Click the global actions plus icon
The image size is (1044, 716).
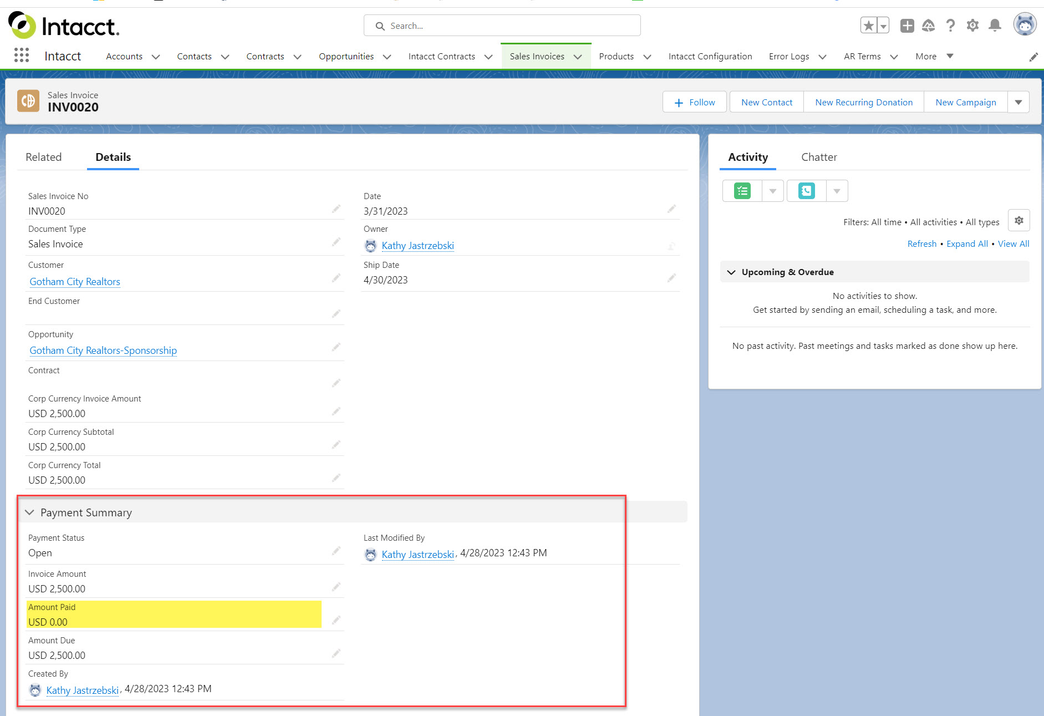pyautogui.click(x=907, y=26)
